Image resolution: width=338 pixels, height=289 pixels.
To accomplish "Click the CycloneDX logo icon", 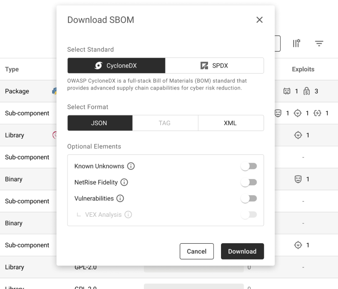I will tap(99, 66).
